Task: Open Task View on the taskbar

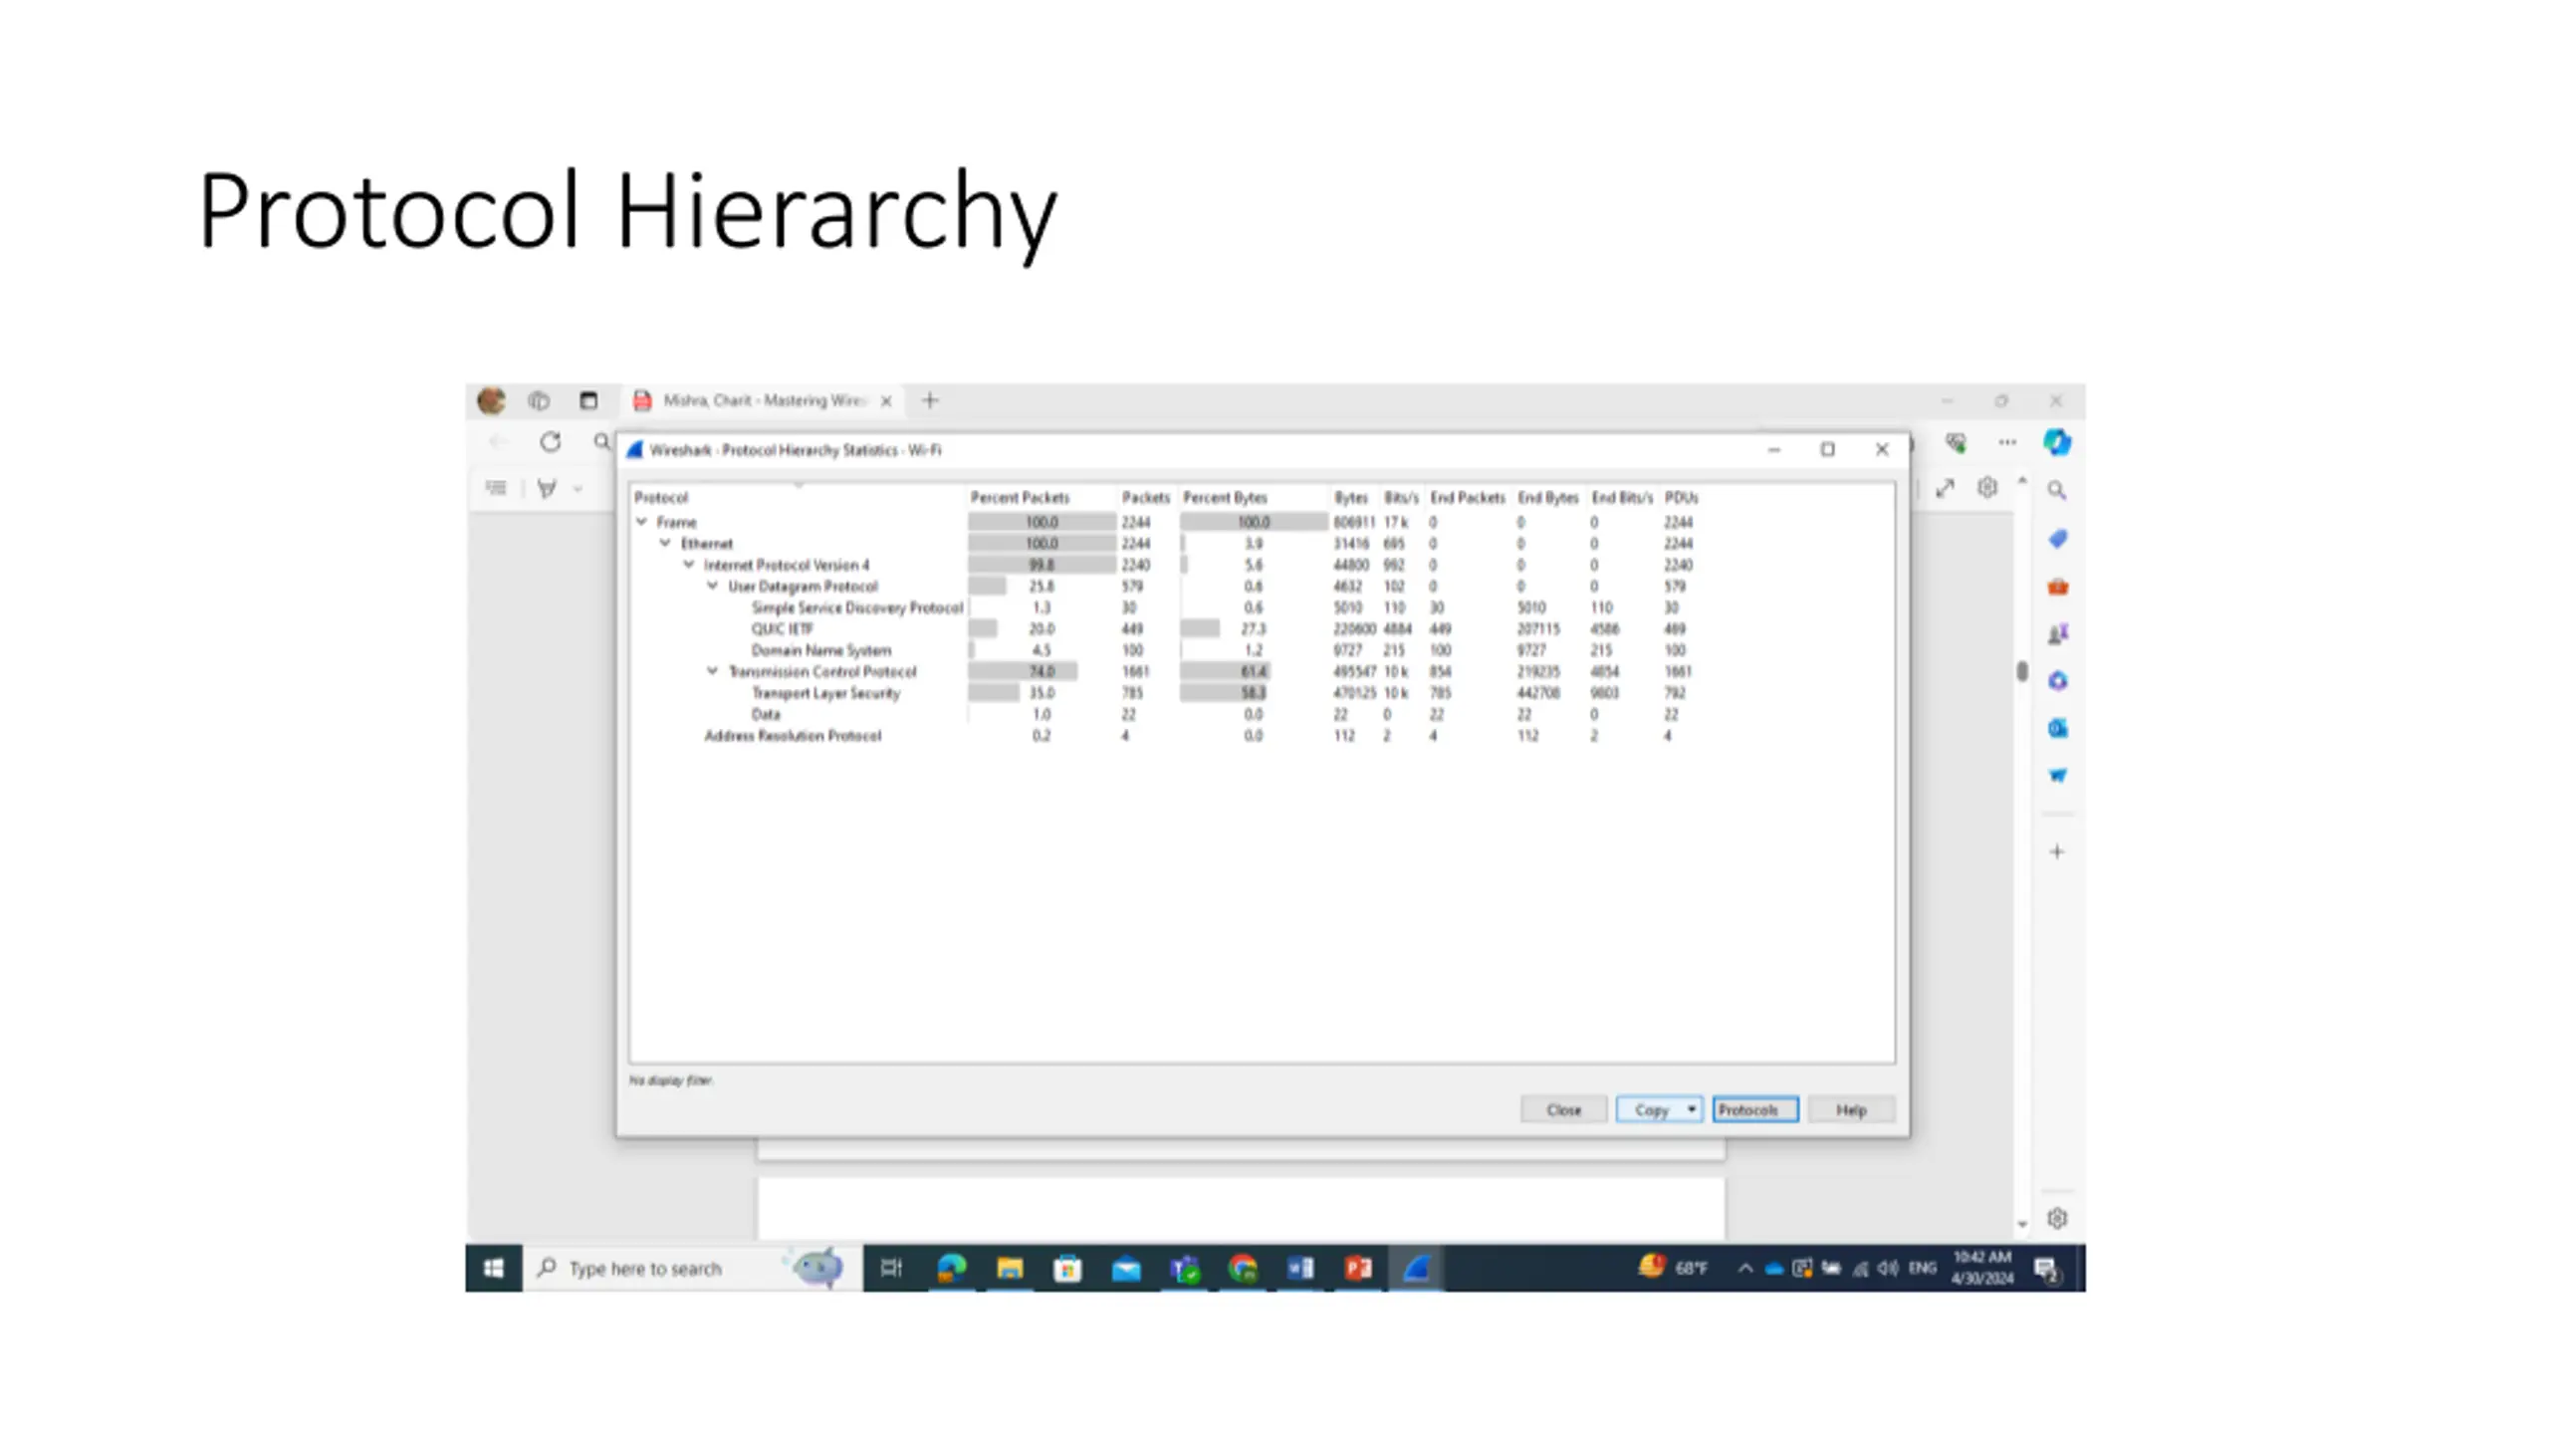Action: 891,1268
